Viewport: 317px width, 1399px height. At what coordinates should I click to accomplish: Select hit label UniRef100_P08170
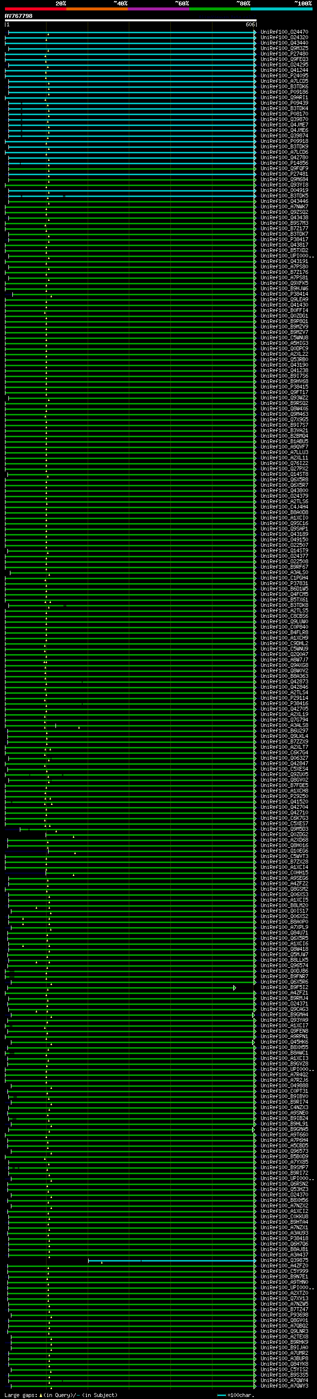click(284, 114)
